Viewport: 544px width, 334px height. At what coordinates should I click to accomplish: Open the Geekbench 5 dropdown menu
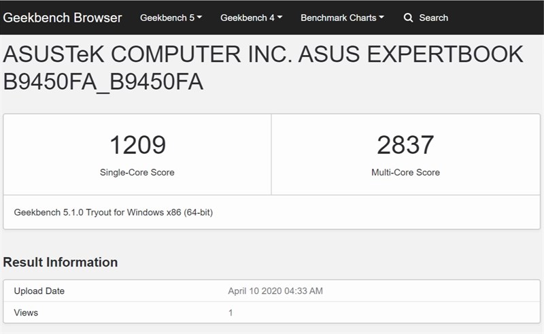click(171, 18)
